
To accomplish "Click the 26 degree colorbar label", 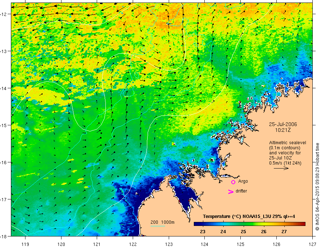I will coord(264,232).
